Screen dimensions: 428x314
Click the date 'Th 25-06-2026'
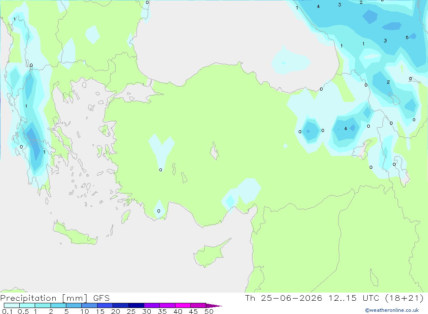click(283, 298)
